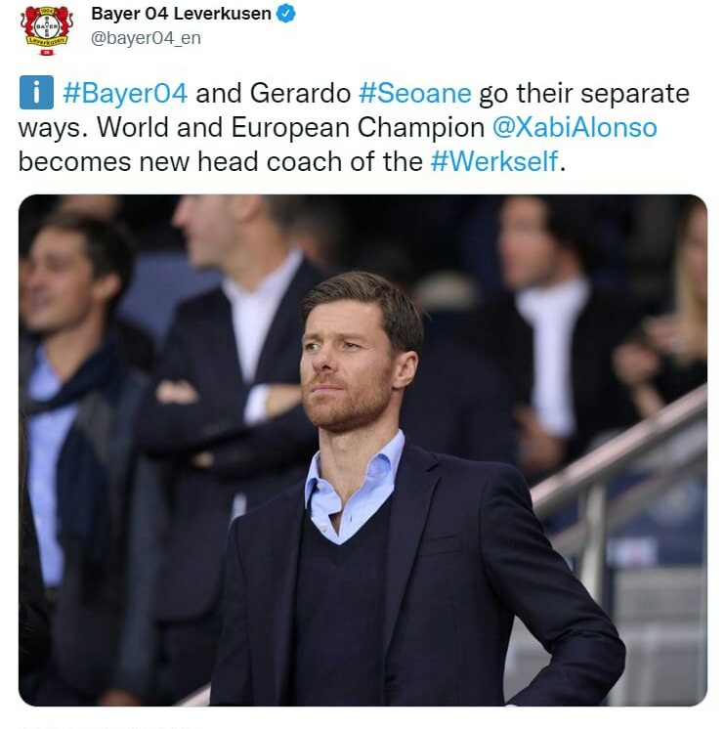Open the #Bayer04 hashtag
The height and width of the screenshot is (729, 725).
(125, 93)
